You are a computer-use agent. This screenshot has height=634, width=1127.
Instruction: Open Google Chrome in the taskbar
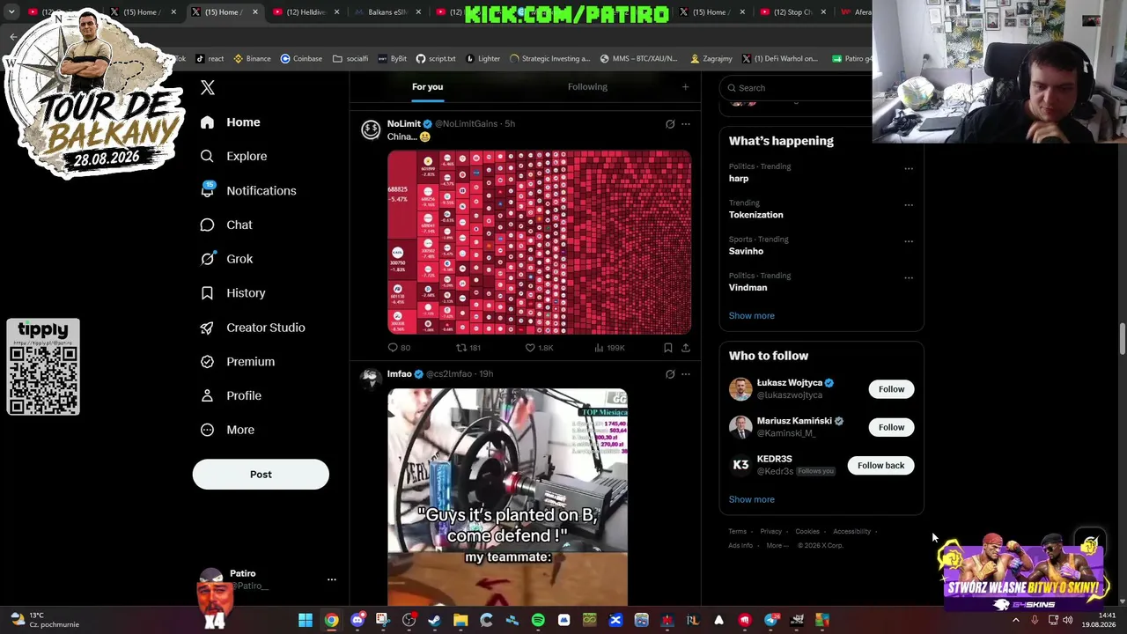tap(331, 620)
